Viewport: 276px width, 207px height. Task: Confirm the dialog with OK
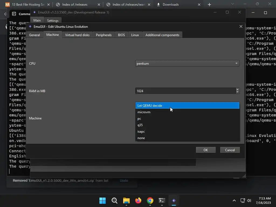tap(206, 150)
